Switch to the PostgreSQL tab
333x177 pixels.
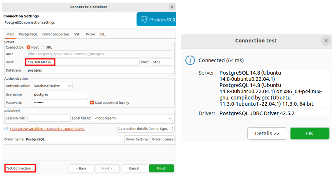pos(28,34)
